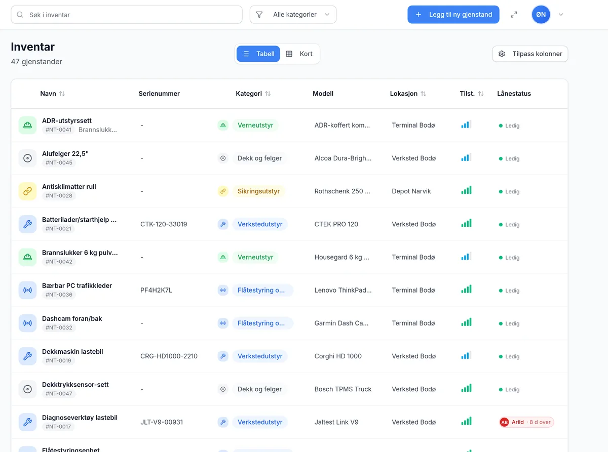The width and height of the screenshot is (608, 452).
Task: Click the Lånestatus column header
Action: 514,94
